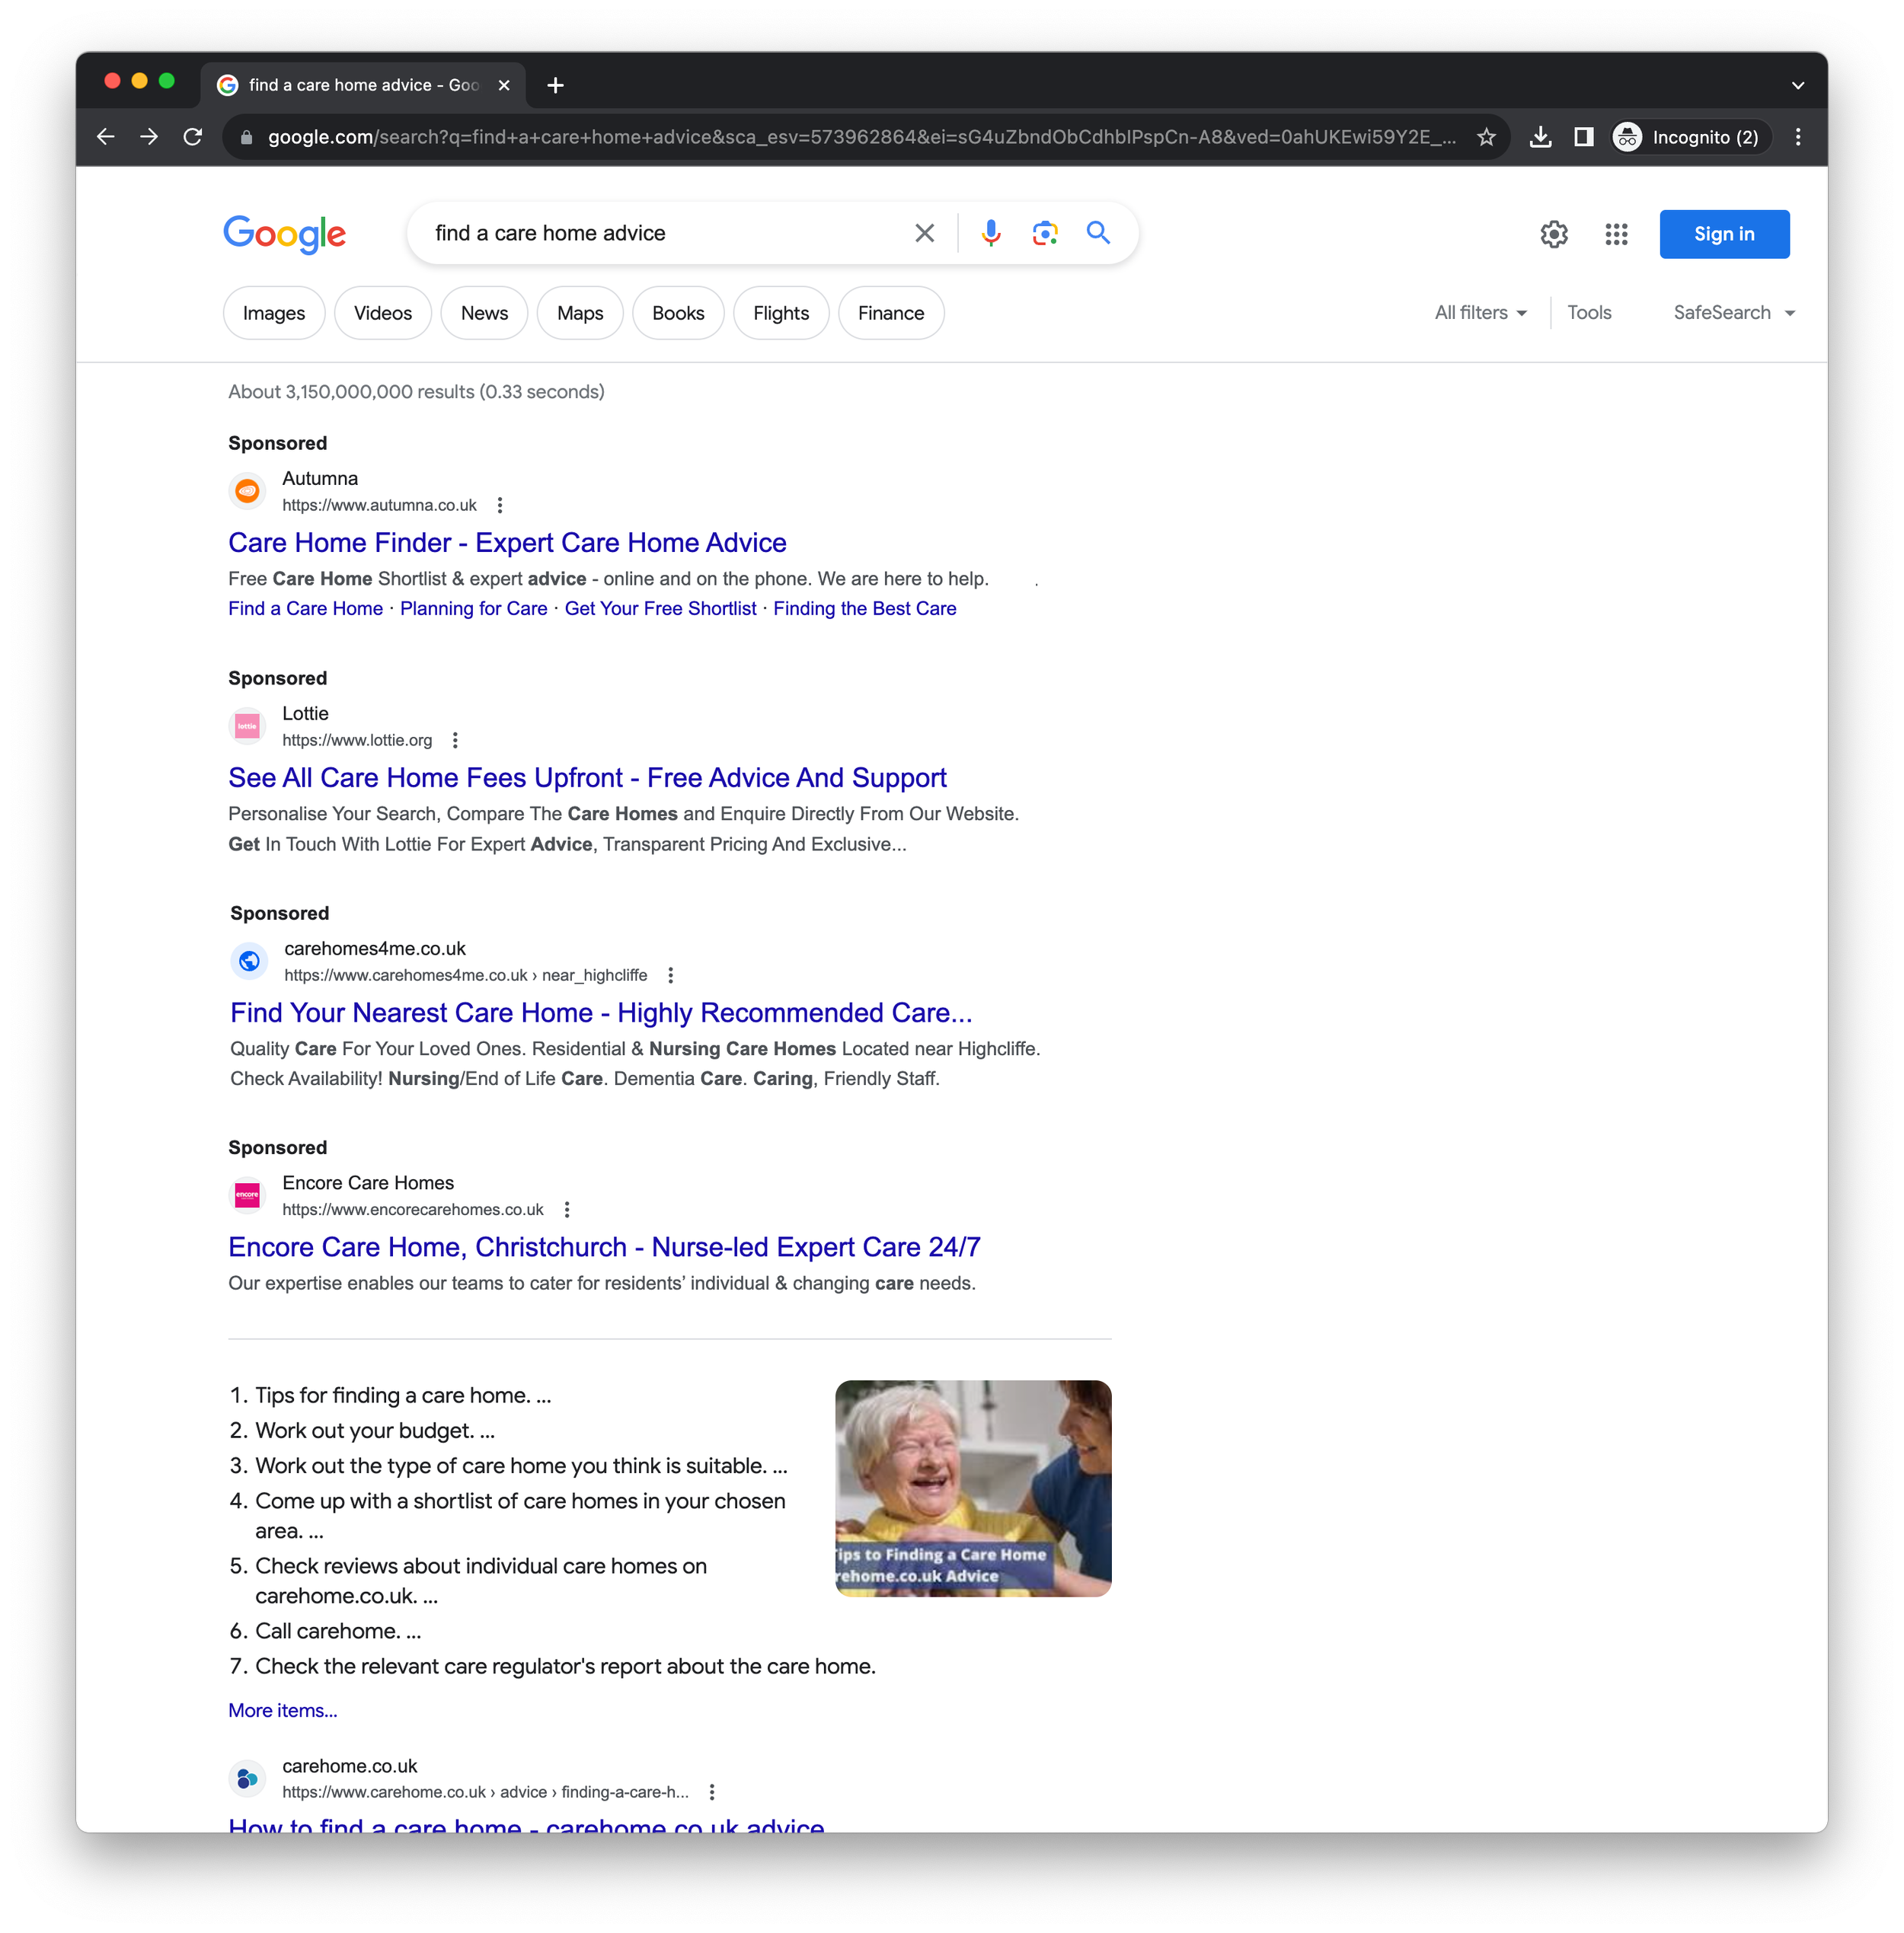Clear the search box text

[924, 233]
